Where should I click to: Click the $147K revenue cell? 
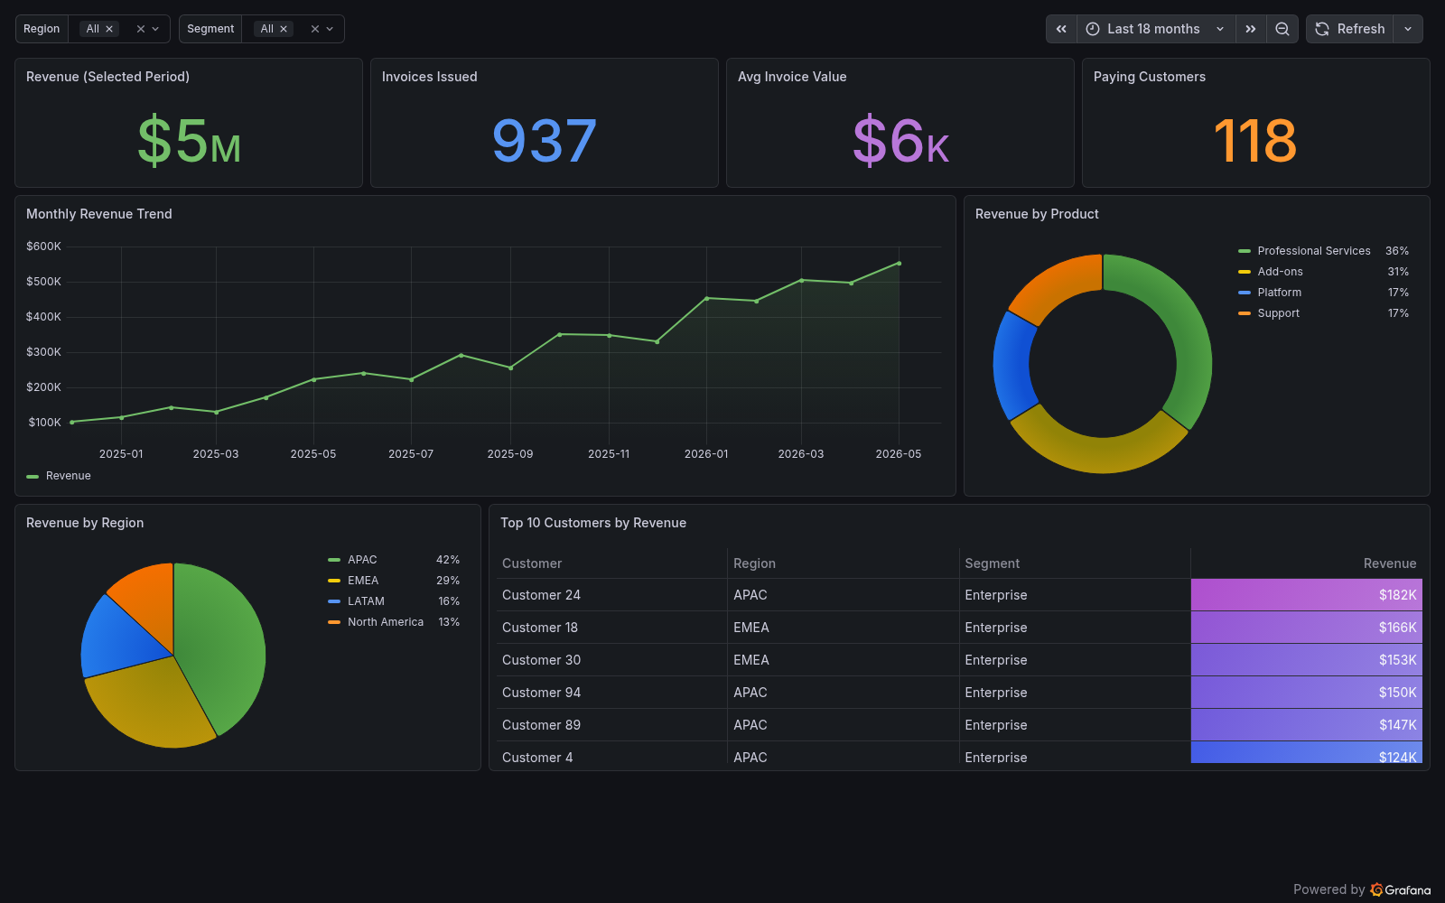click(1307, 725)
